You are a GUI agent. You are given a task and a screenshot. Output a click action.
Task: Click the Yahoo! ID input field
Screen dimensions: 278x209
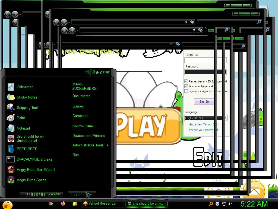tap(205, 60)
